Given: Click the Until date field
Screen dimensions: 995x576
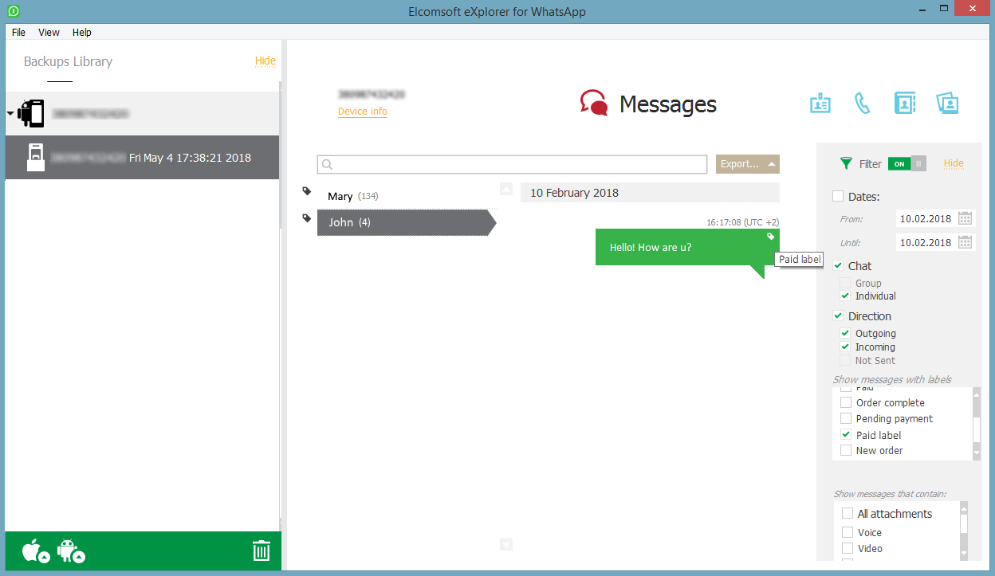Looking at the screenshot, I should tap(926, 242).
